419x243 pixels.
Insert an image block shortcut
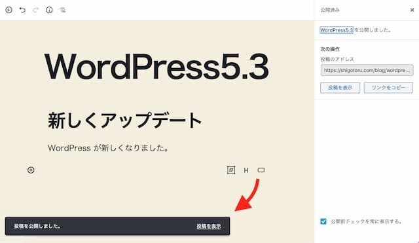(231, 170)
